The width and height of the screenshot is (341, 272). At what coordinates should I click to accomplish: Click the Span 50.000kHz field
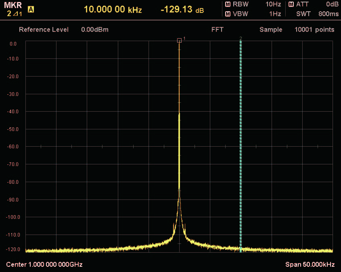[310, 264]
